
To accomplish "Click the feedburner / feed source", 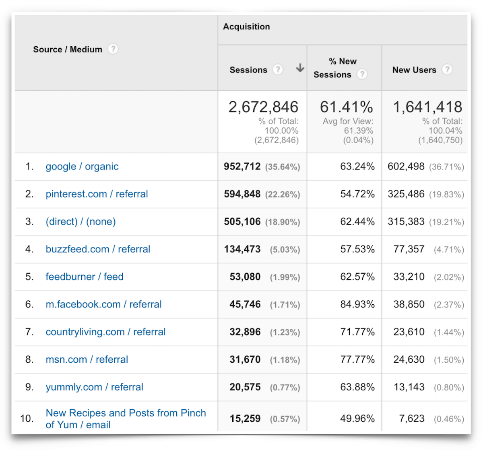I will pos(84,277).
